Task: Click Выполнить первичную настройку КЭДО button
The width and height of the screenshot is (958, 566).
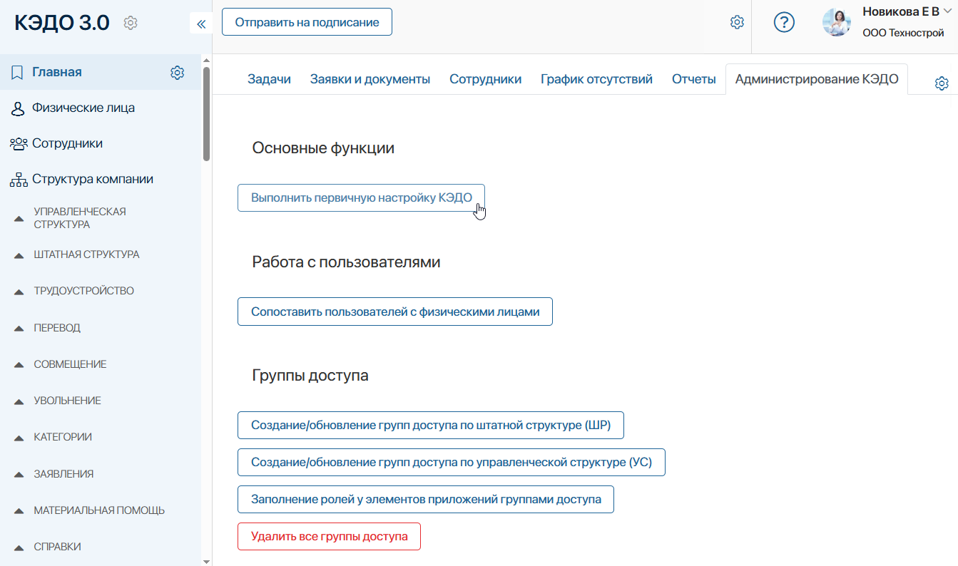Action: point(361,197)
